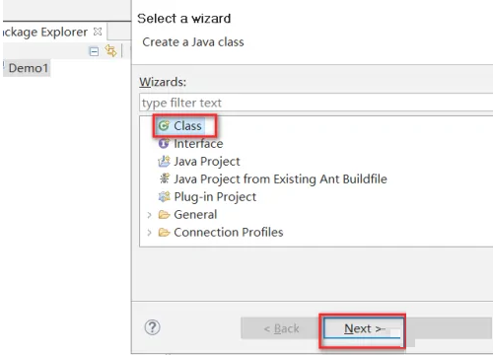Select the Java Project from Existing Ant Buildfile label
This screenshot has width=493, height=355.
click(x=280, y=178)
